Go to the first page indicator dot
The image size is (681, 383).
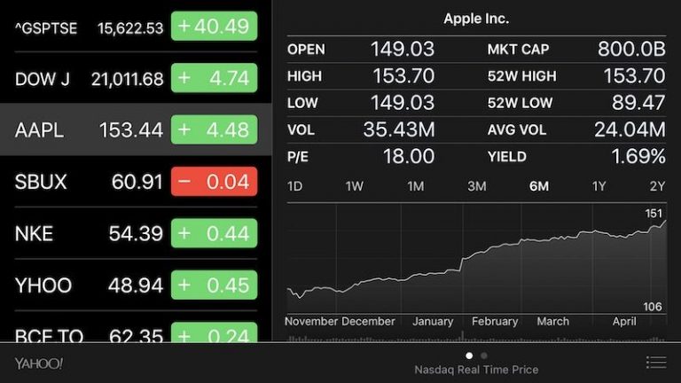pos(469,356)
